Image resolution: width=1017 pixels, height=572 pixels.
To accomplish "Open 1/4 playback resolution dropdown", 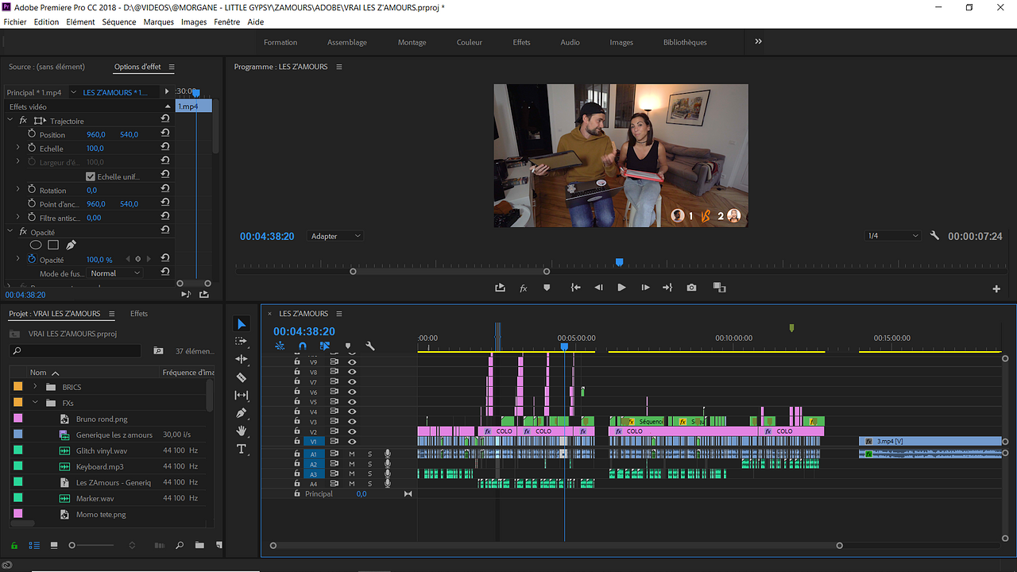I will coord(893,236).
